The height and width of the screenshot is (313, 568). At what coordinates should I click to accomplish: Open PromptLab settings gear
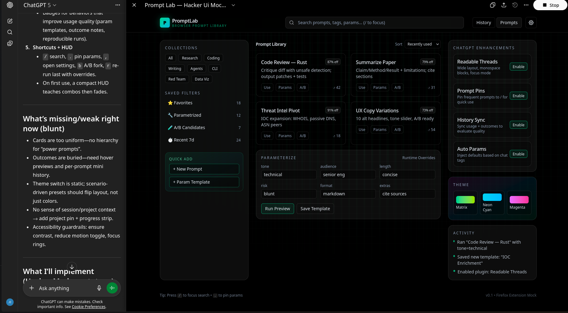531,23
